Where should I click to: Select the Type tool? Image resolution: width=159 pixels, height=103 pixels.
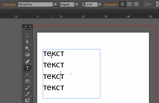[27, 68]
